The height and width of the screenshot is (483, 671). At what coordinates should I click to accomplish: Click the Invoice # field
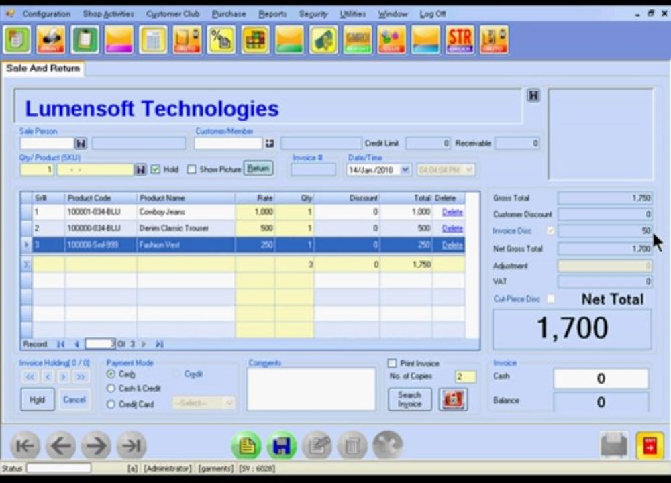pyautogui.click(x=313, y=170)
